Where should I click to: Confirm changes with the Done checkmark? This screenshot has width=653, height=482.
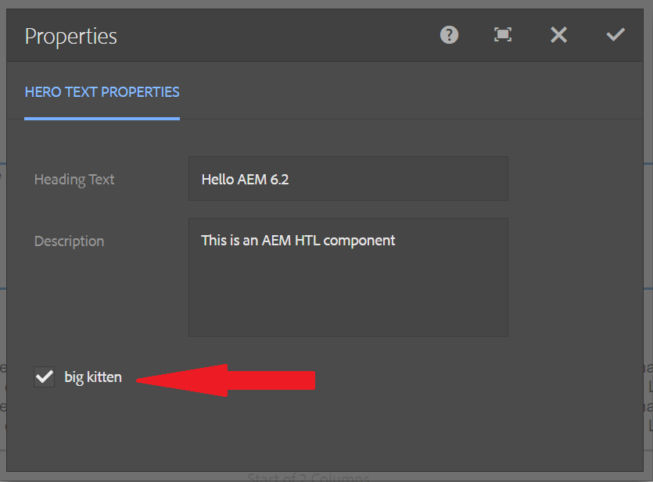[615, 35]
